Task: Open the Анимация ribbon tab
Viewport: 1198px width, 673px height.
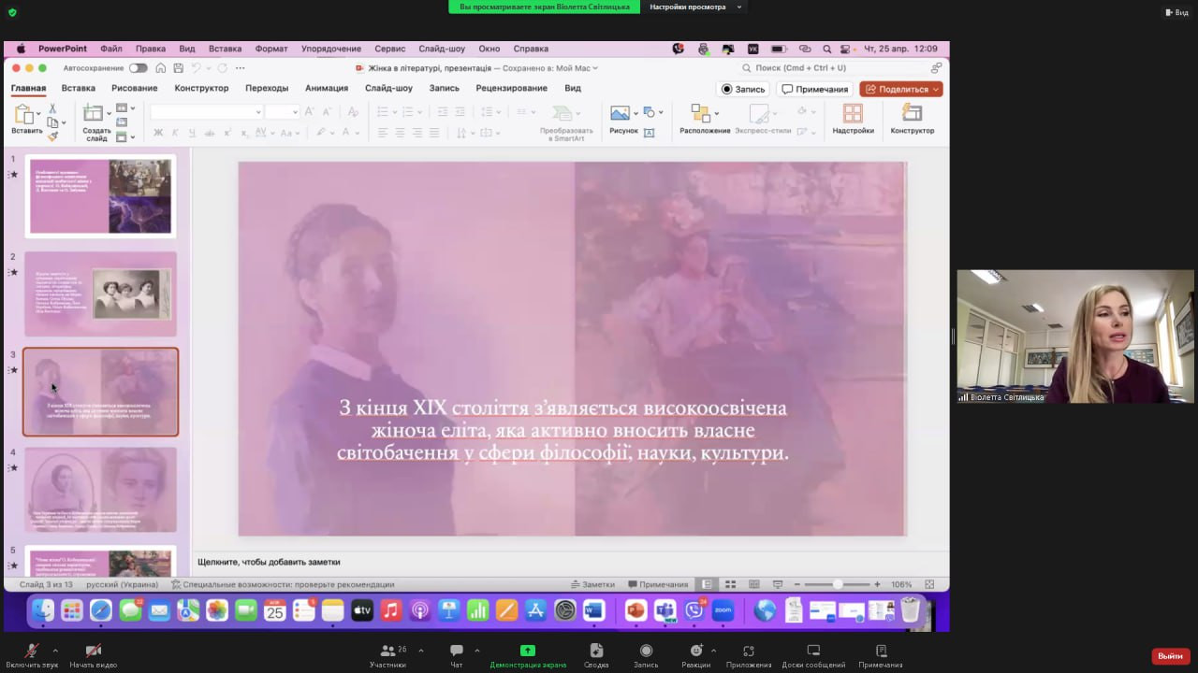Action: (x=326, y=88)
